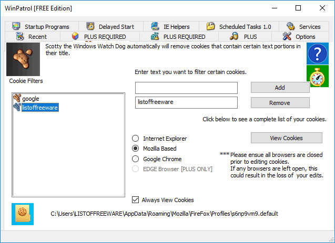The image size is (335, 243).
Task: Click the Options wrench and screwdriver icon
Action: click(287, 36)
